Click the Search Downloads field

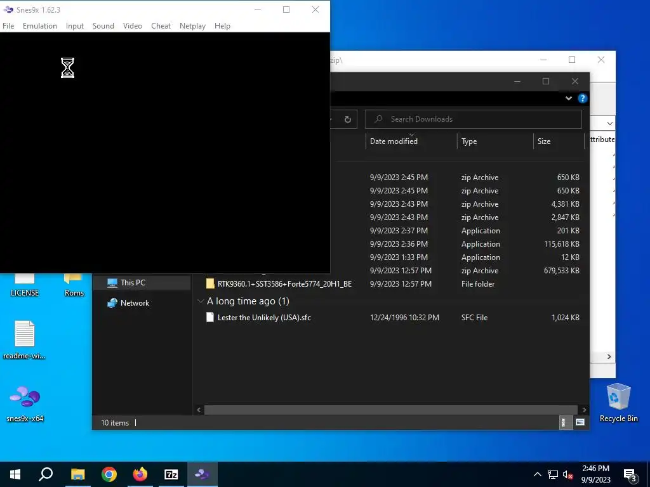pos(474,119)
